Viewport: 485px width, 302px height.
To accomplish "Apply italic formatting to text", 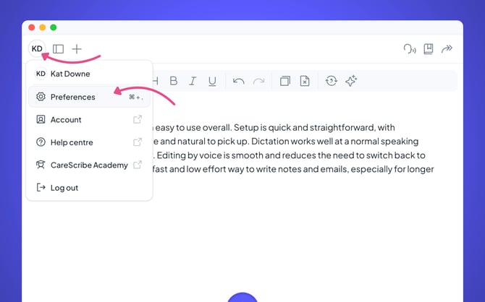I will pos(193,81).
